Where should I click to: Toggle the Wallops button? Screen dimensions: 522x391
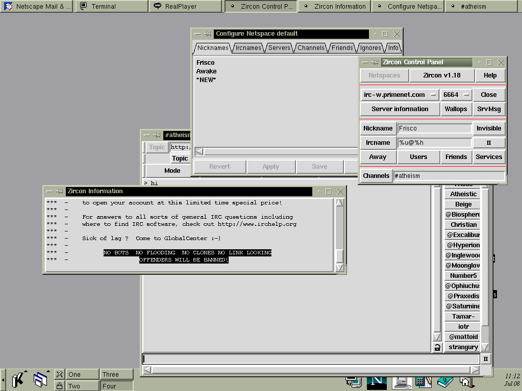[x=456, y=109]
